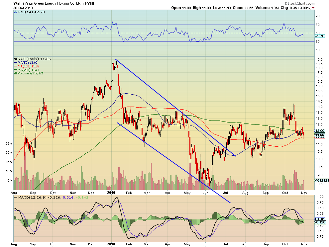This screenshot has width=329, height=247.
Task: Select the green MA(200) legend line swatch
Action: point(16,70)
